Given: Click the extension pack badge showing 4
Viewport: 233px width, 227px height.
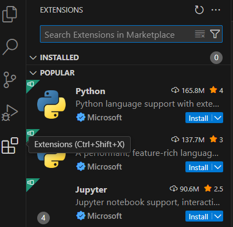Looking at the screenshot, I should click(43, 218).
